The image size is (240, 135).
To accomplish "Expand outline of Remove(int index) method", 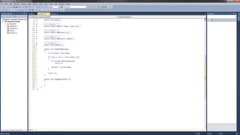I will 36,39.
